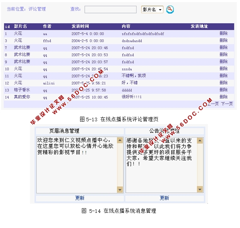Delete comment id 3 by ffsd

point(223,41)
